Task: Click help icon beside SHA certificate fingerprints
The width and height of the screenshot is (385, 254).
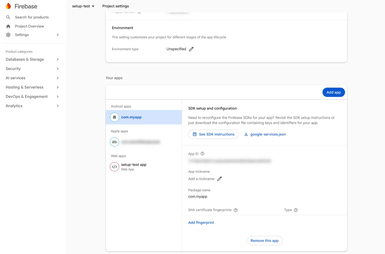Action: click(x=236, y=210)
